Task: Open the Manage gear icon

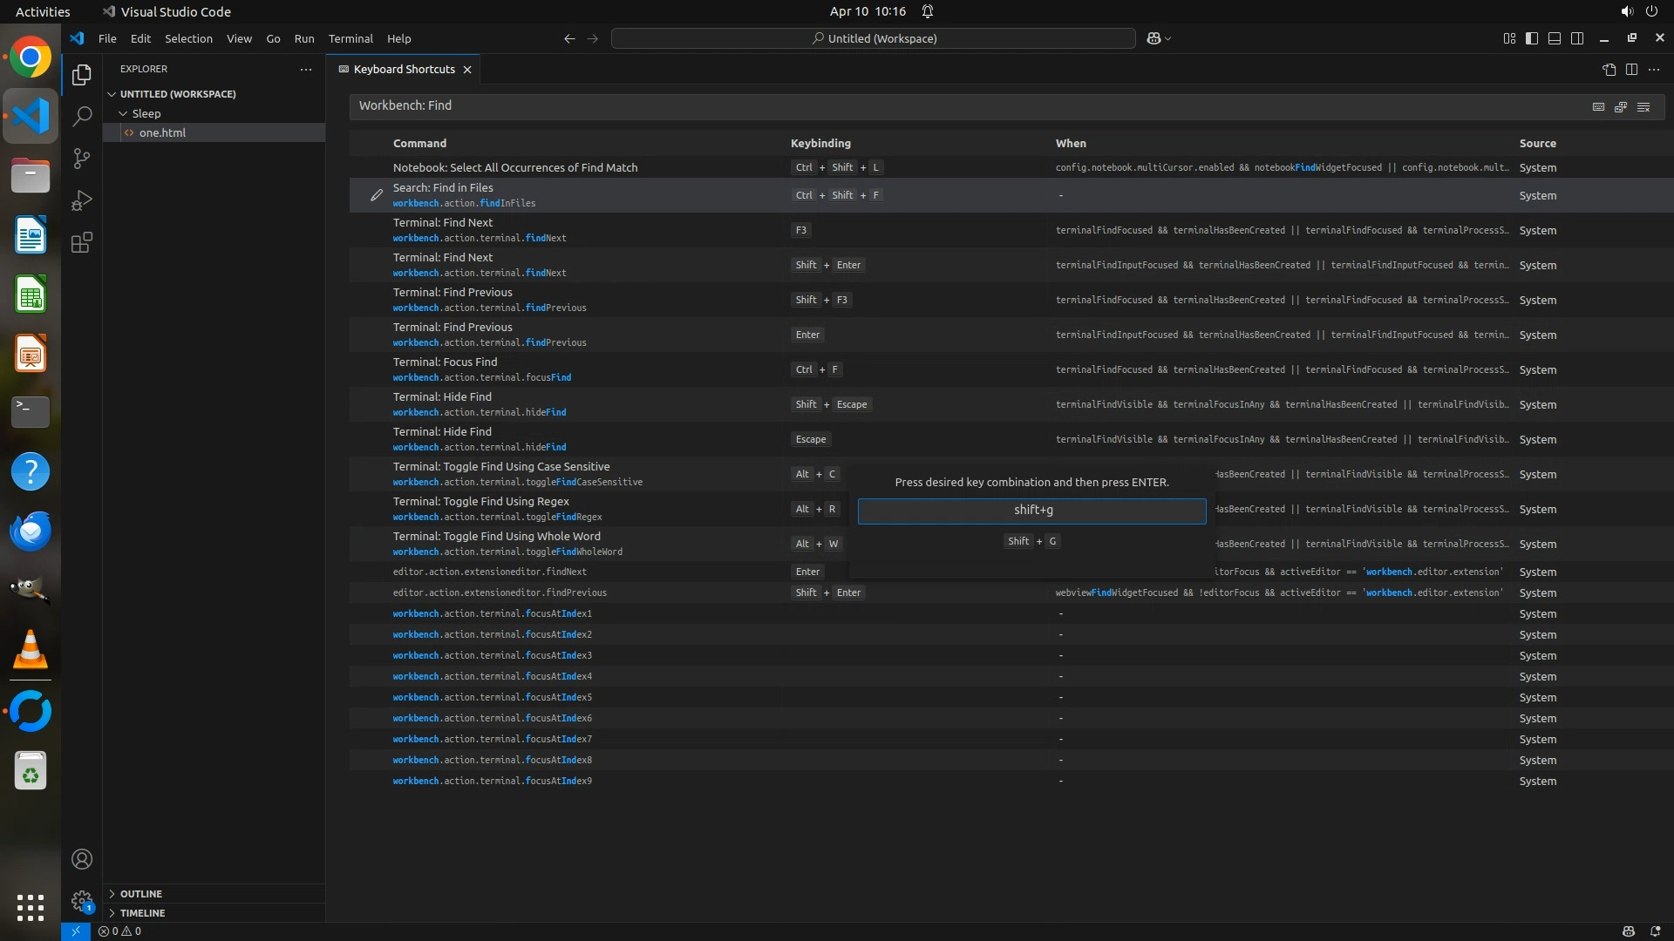Action: click(82, 901)
